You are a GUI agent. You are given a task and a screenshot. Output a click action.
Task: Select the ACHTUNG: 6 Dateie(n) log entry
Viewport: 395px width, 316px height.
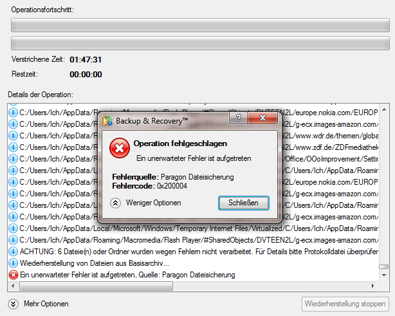pyautogui.click(x=194, y=252)
